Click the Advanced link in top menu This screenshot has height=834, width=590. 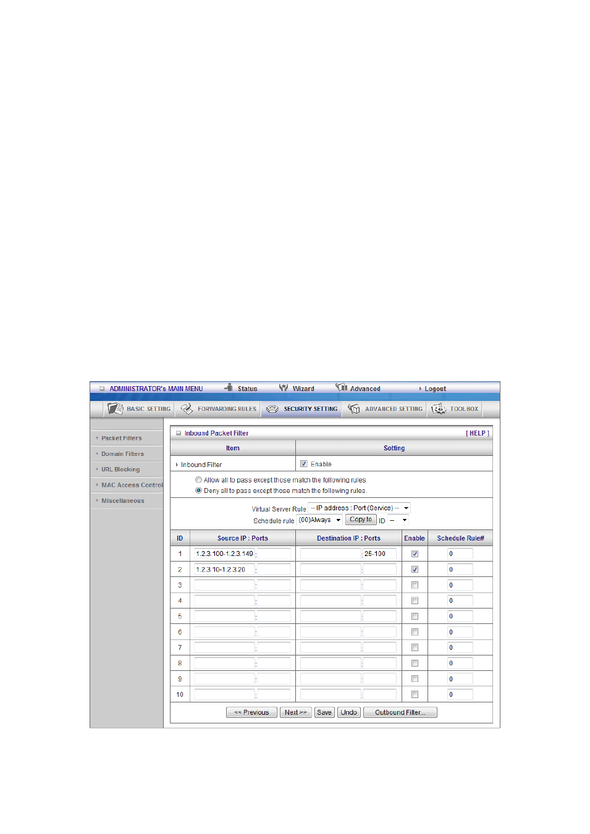365,389
